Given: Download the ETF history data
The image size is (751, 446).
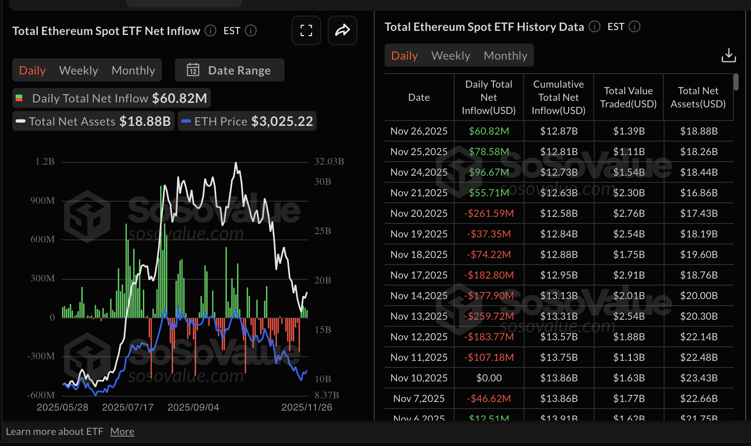Looking at the screenshot, I should [728, 55].
